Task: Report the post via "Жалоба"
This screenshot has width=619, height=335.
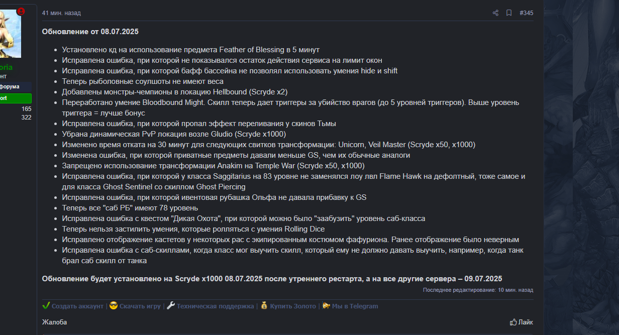Action: pos(54,322)
